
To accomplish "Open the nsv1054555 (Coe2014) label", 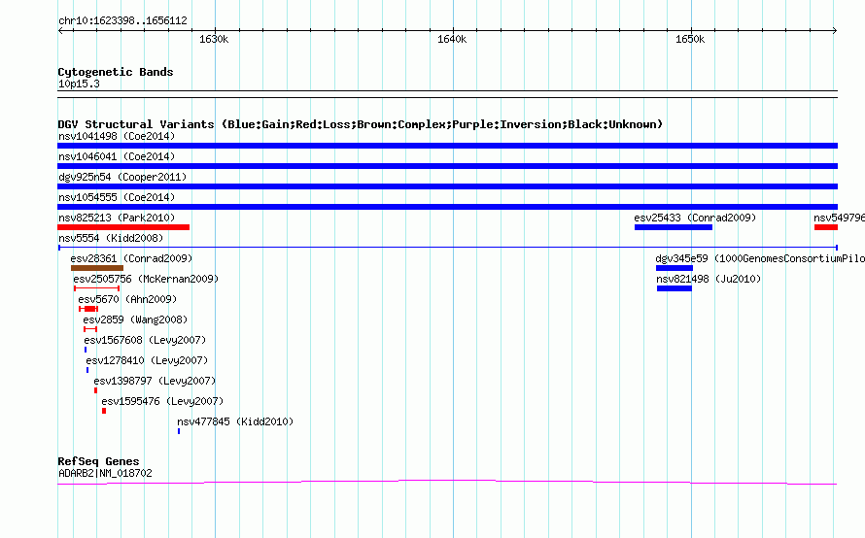I will coord(117,197).
